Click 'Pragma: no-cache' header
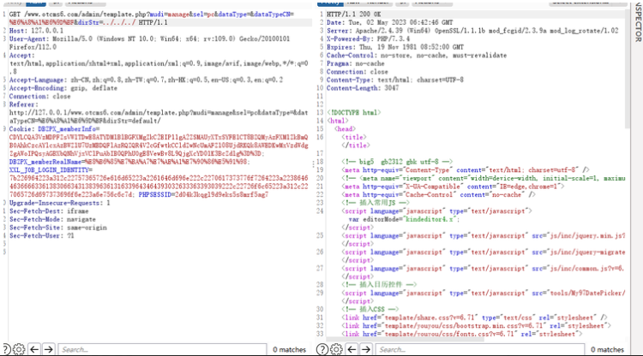This screenshot has height=356, width=643. point(356,63)
